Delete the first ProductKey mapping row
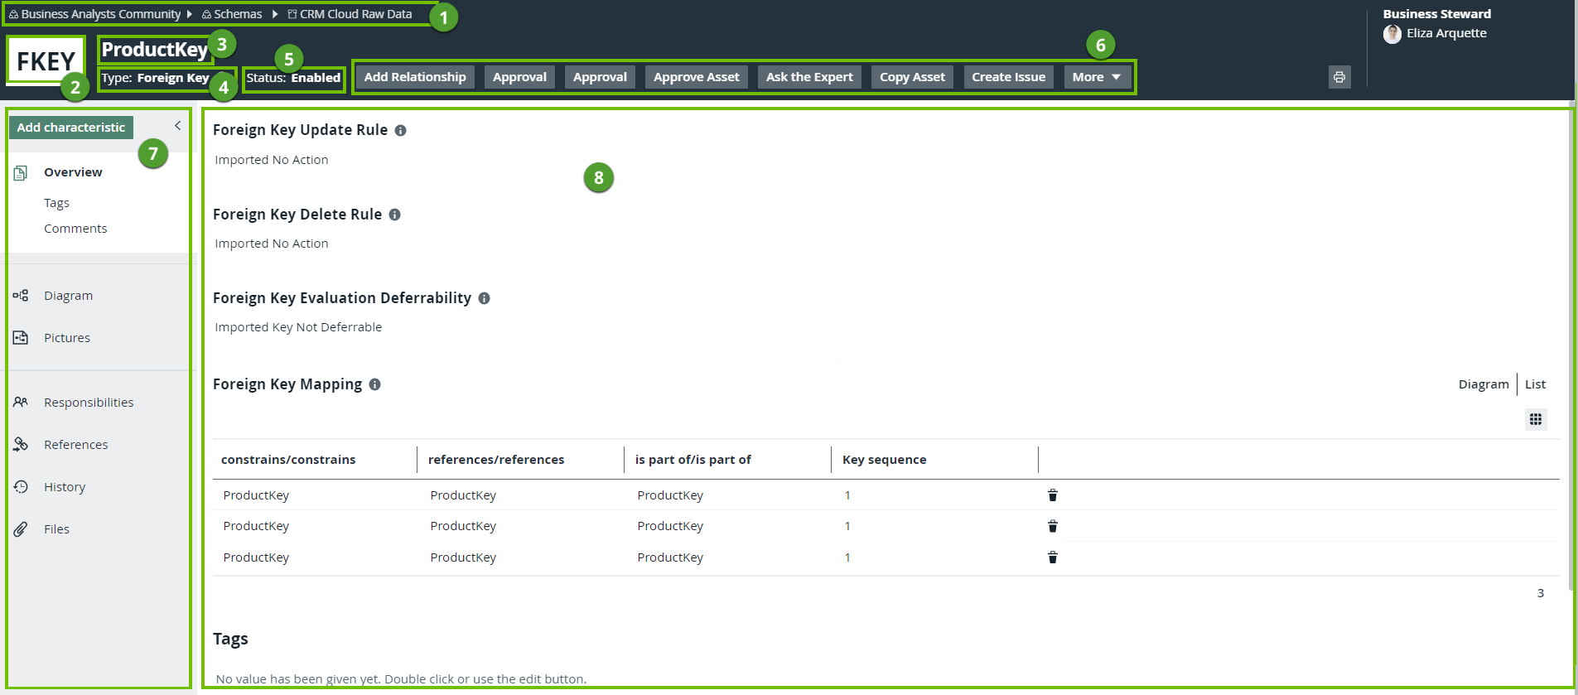Image resolution: width=1578 pixels, height=695 pixels. pos(1052,495)
